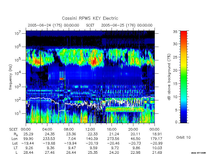Click the 'Lat' row header
The height and width of the screenshot is (154, 206).
tap(15, 143)
